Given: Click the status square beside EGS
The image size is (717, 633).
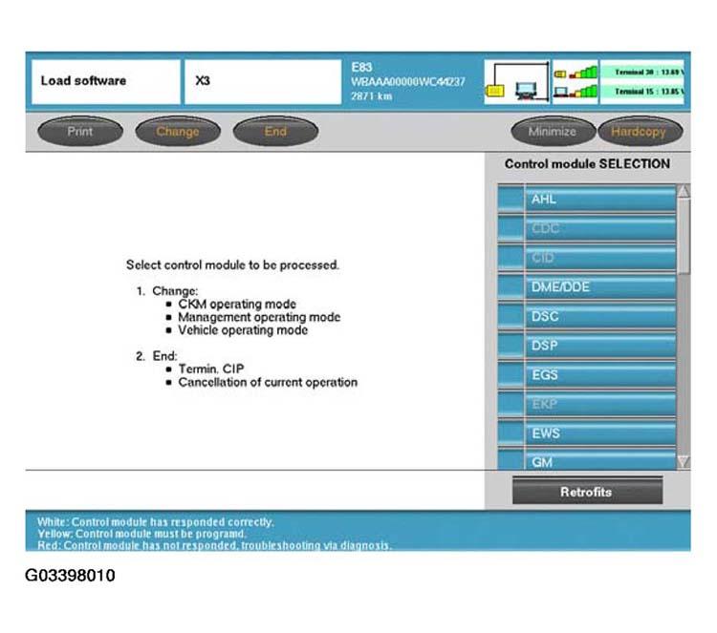Looking at the screenshot, I should click(511, 375).
